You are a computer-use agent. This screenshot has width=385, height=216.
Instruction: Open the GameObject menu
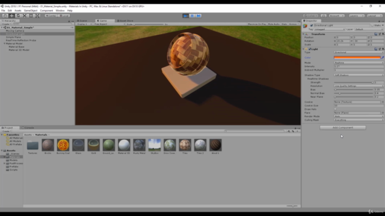(x=31, y=11)
